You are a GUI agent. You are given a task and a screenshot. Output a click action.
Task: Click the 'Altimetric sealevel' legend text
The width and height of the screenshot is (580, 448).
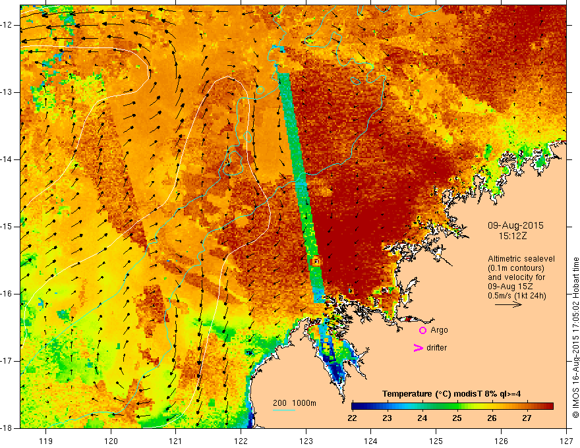[x=521, y=259]
